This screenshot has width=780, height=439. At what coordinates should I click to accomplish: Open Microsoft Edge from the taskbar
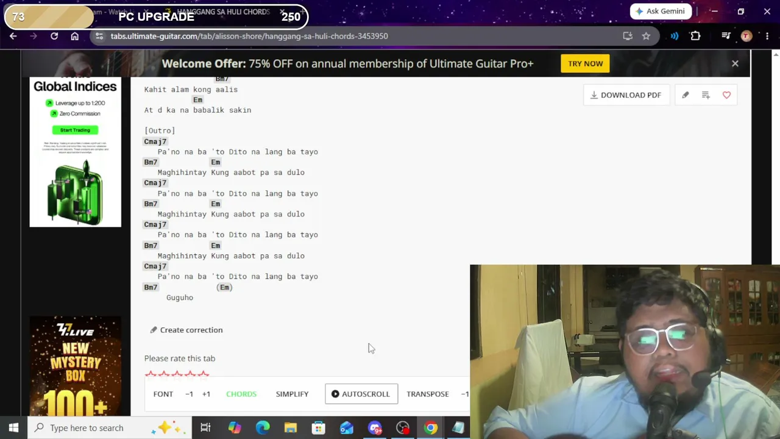(x=263, y=428)
